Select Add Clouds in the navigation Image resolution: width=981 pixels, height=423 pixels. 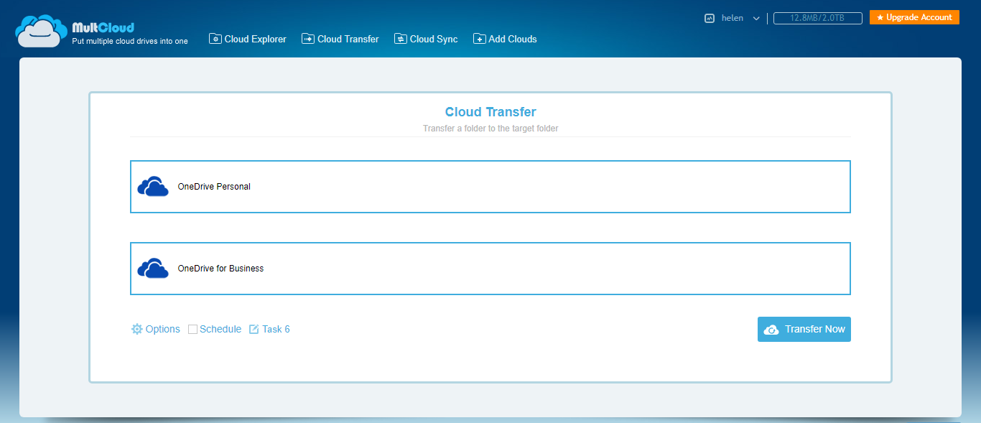(505, 39)
